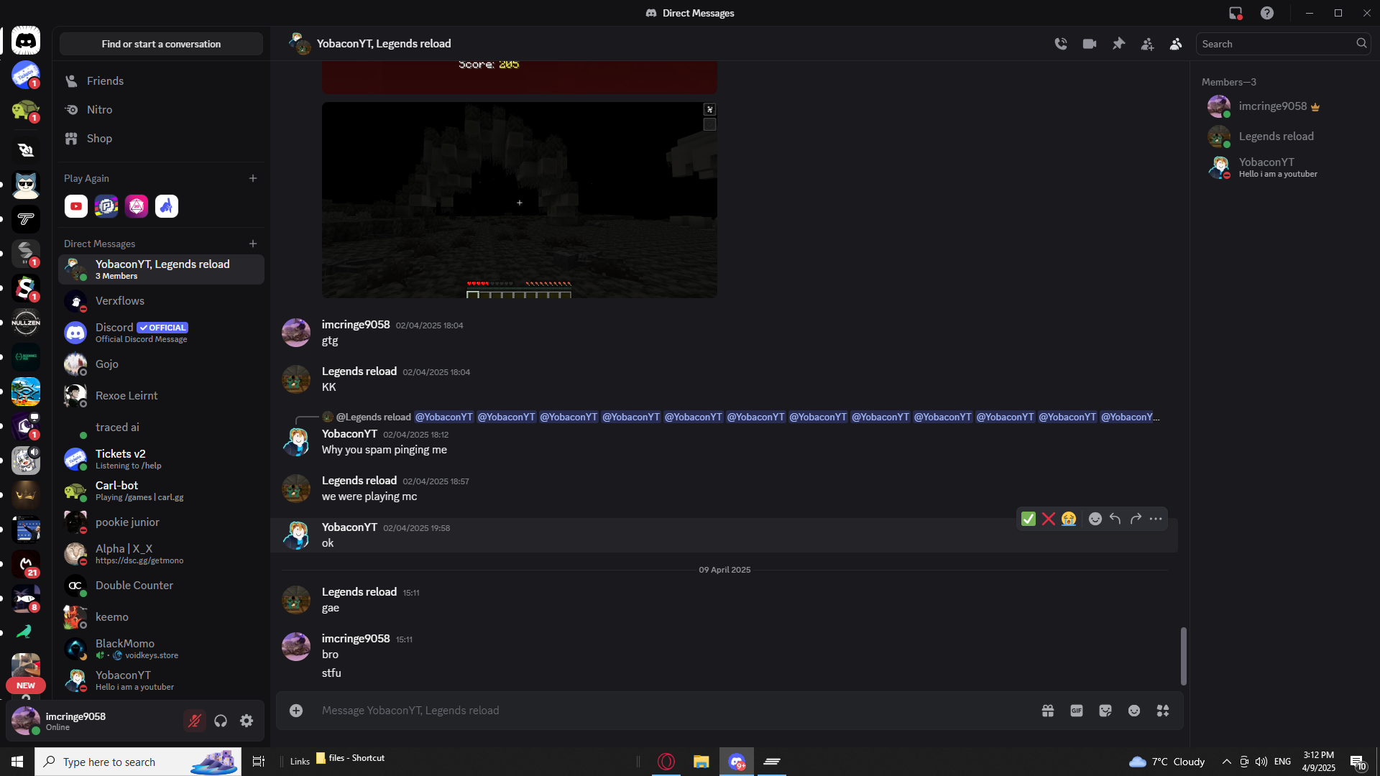Open Discord home direct messages icon
The height and width of the screenshot is (776, 1380).
26,41
